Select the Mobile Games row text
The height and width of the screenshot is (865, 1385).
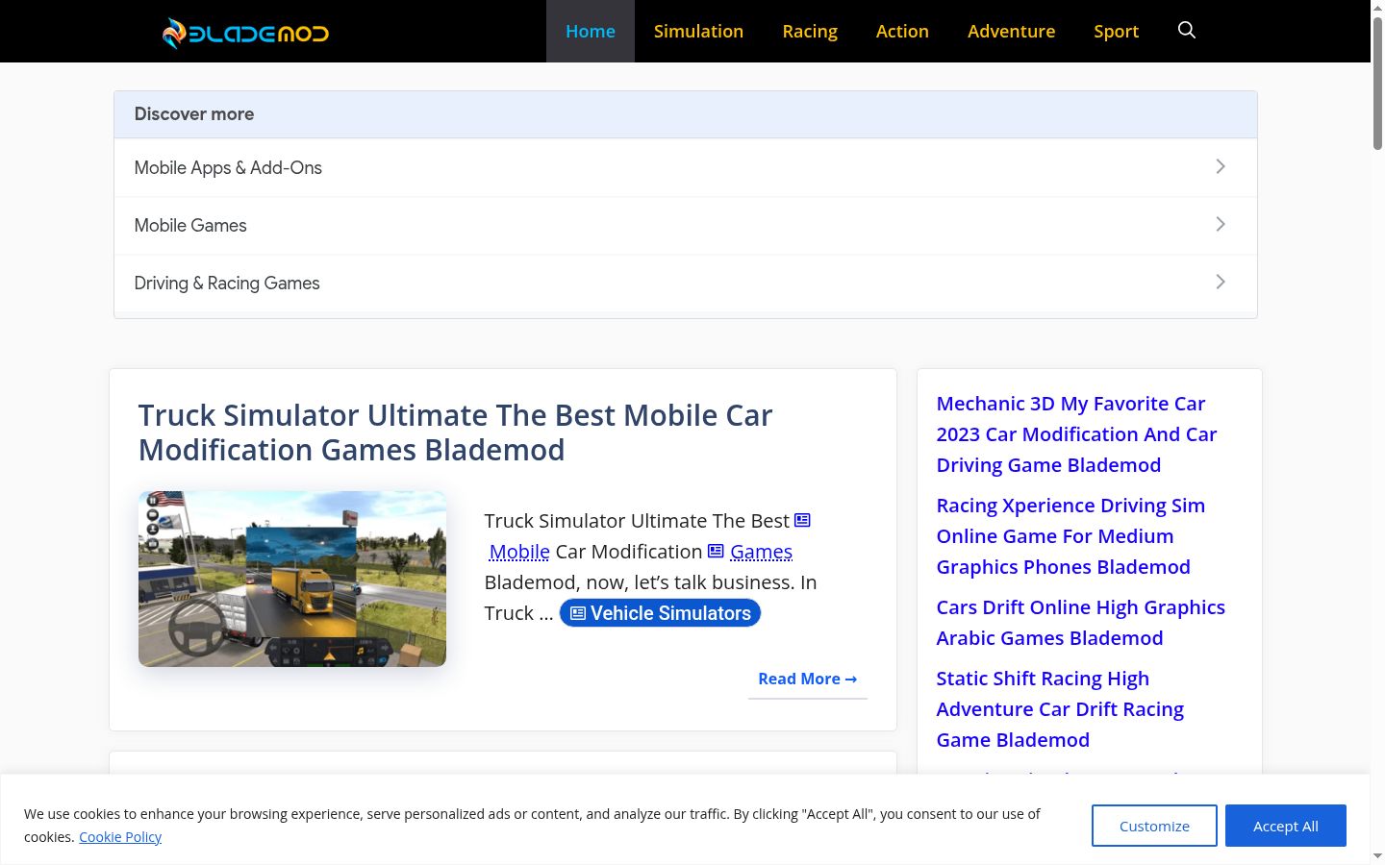click(x=190, y=226)
